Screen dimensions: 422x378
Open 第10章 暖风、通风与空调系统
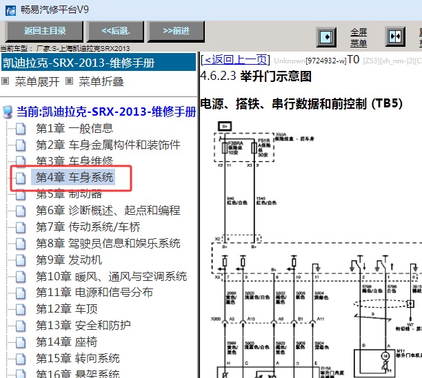pyautogui.click(x=112, y=277)
